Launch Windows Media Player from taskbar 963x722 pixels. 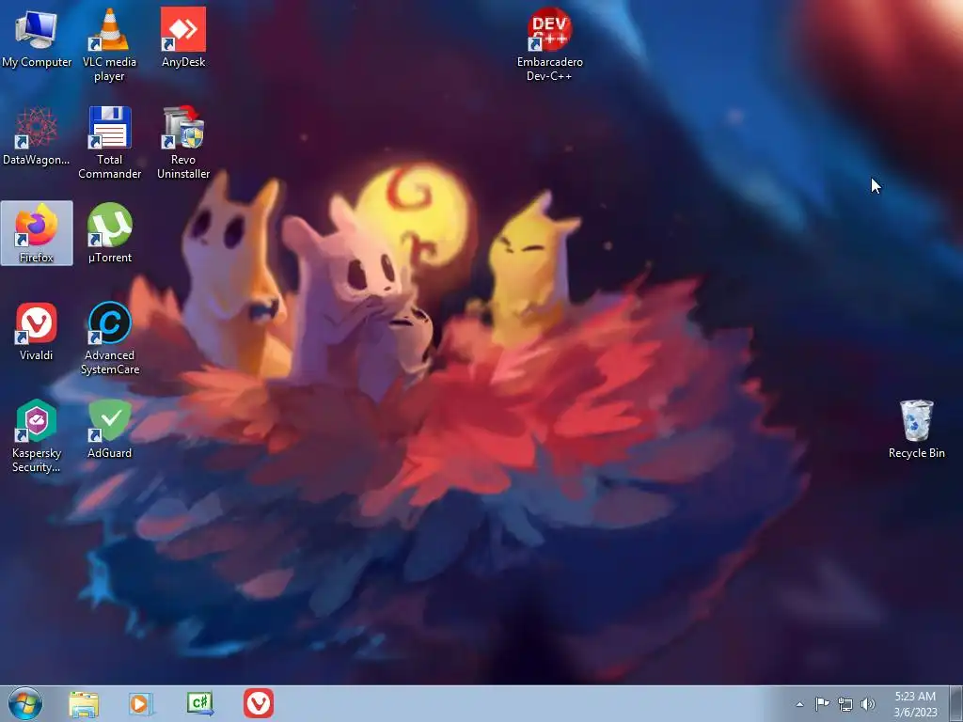pyautogui.click(x=141, y=703)
